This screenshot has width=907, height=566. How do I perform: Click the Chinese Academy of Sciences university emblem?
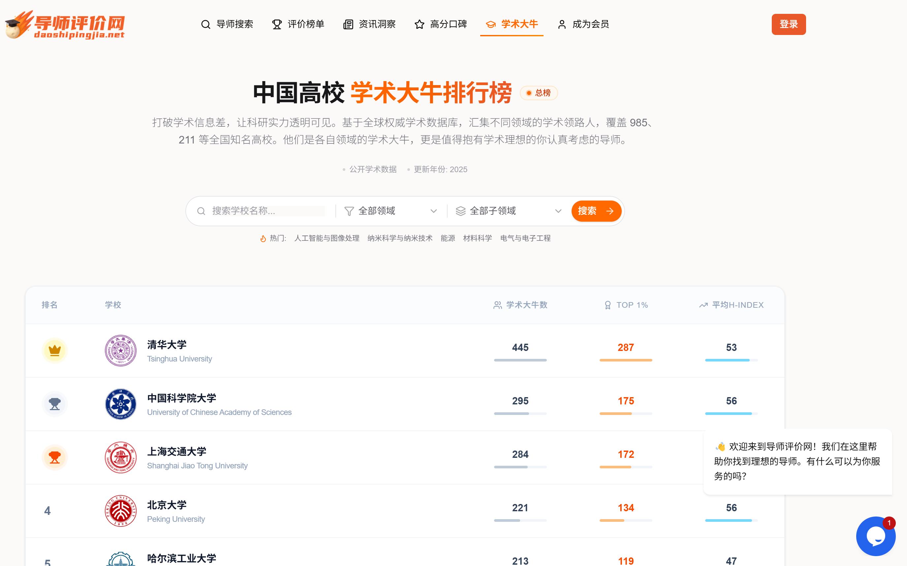(x=120, y=404)
